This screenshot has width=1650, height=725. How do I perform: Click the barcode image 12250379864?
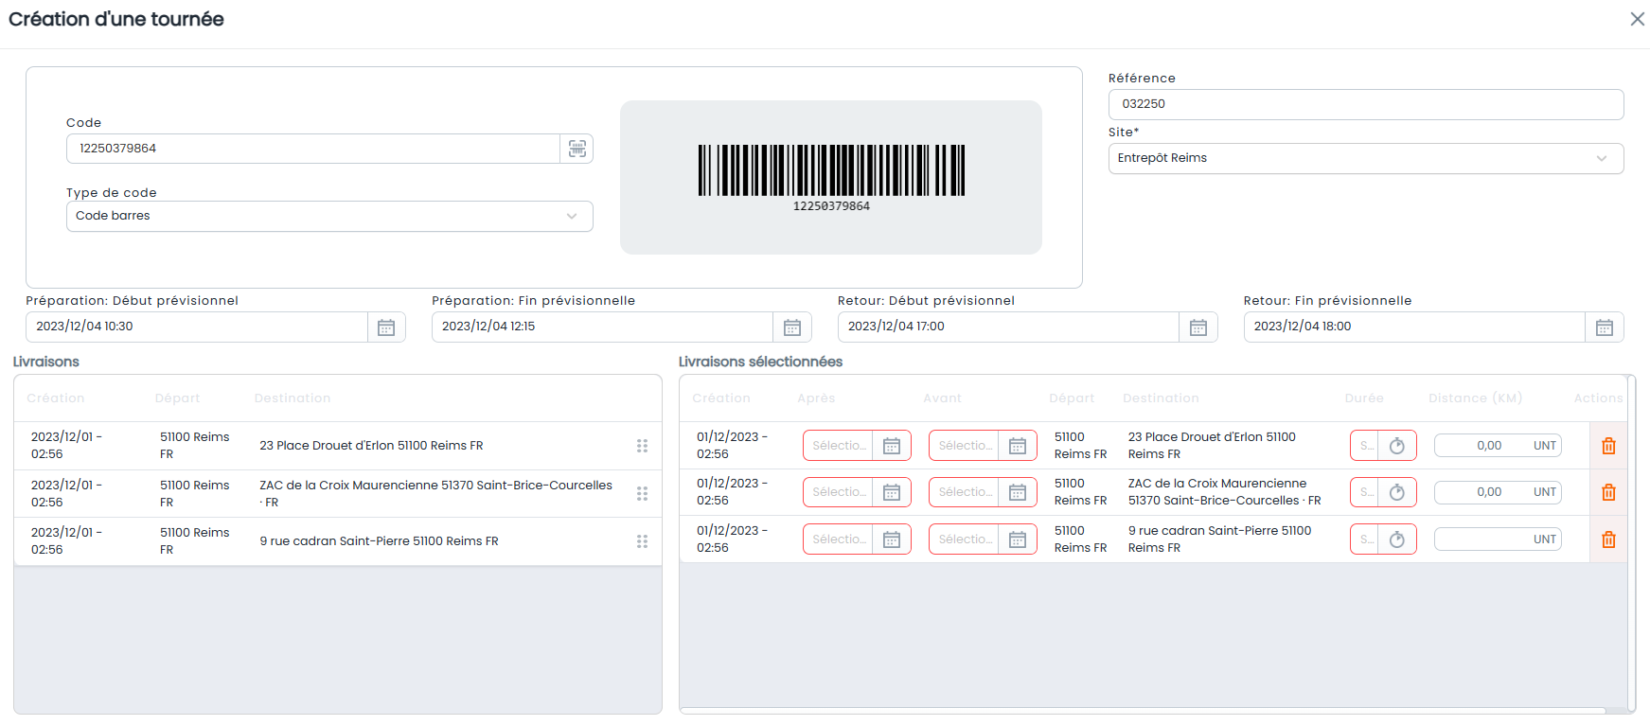[831, 177]
